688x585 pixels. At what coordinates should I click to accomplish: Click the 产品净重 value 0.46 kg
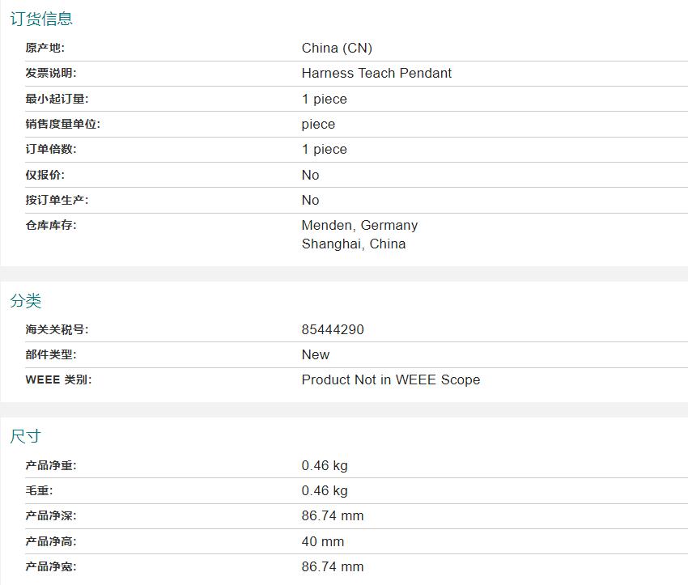coord(325,465)
